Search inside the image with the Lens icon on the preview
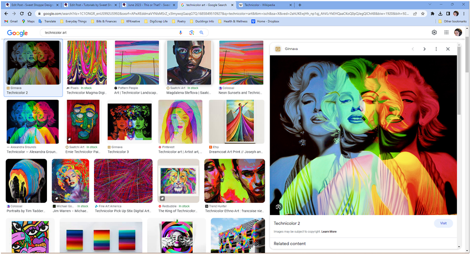This screenshot has height=254, width=470. pyautogui.click(x=278, y=207)
